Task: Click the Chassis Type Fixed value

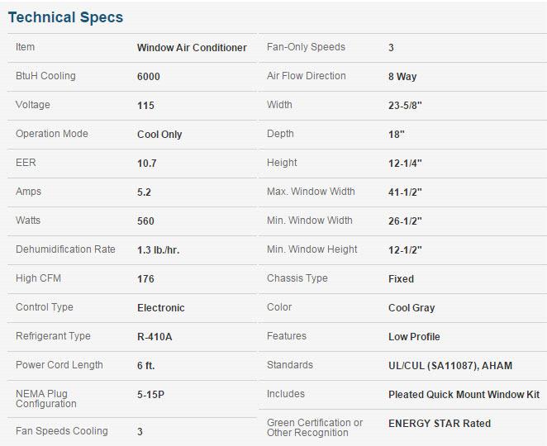Action: pos(402,279)
